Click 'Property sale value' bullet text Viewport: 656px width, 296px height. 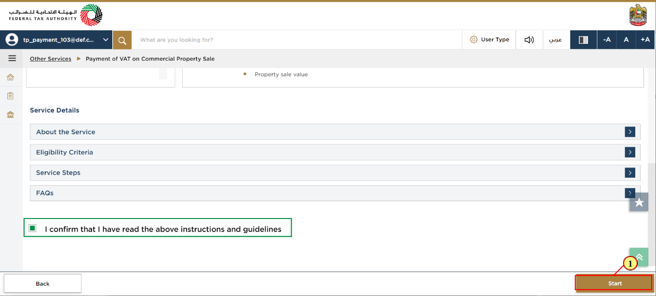click(x=281, y=74)
